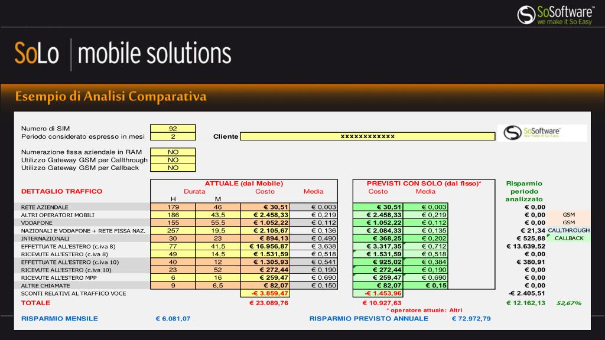Select the predicted cost cell € 368,25
The image size is (605, 340).
[378, 238]
